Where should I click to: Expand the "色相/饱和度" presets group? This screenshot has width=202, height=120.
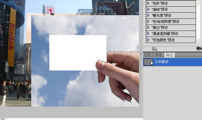coord(148,21)
